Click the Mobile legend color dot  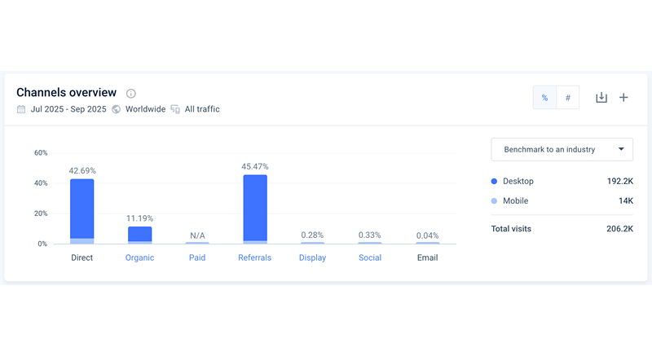coord(494,200)
